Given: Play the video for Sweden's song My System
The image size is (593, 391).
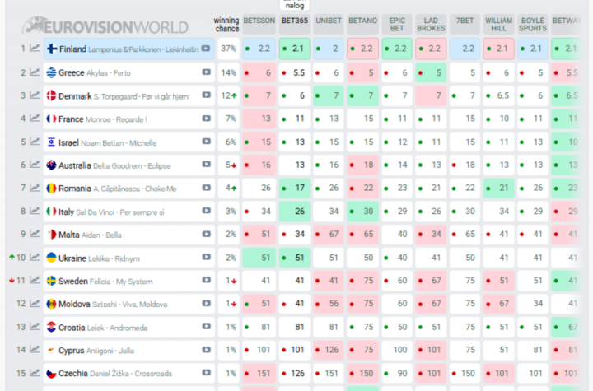Looking at the screenshot, I should click(206, 280).
